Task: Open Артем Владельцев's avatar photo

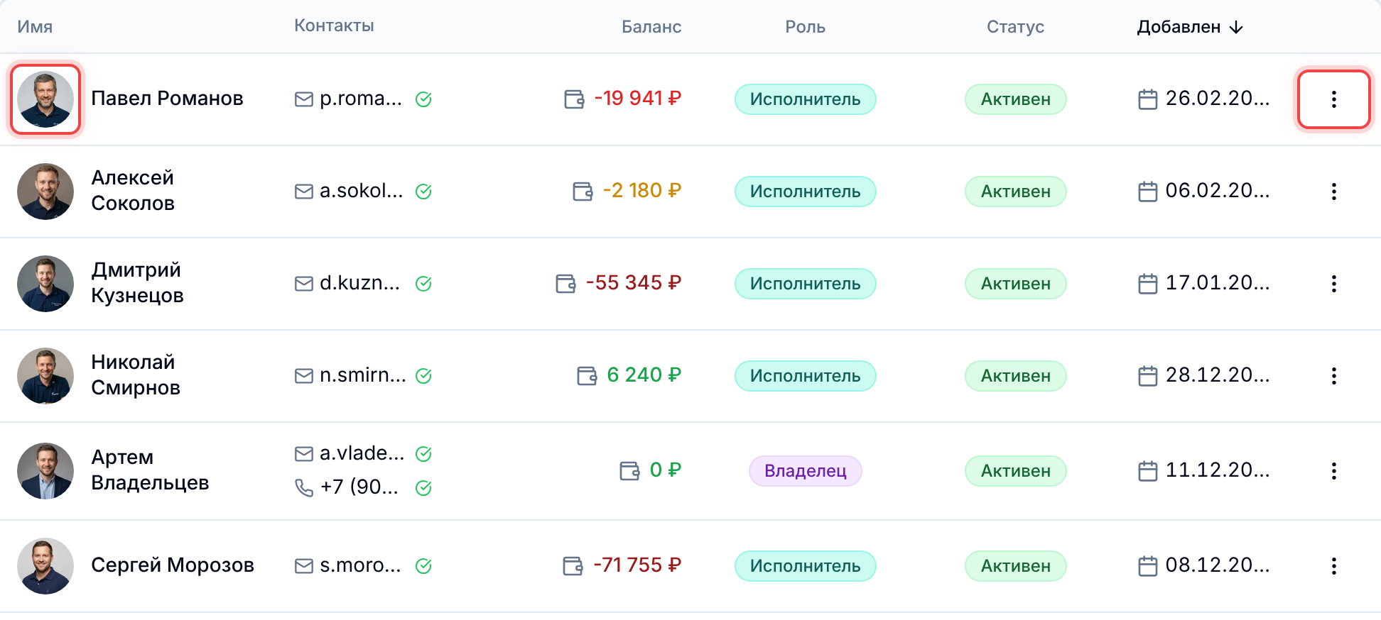Action: pyautogui.click(x=45, y=471)
